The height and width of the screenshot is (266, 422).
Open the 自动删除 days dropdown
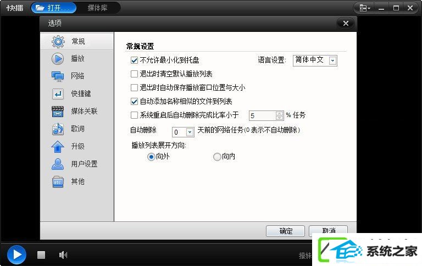[x=190, y=132]
